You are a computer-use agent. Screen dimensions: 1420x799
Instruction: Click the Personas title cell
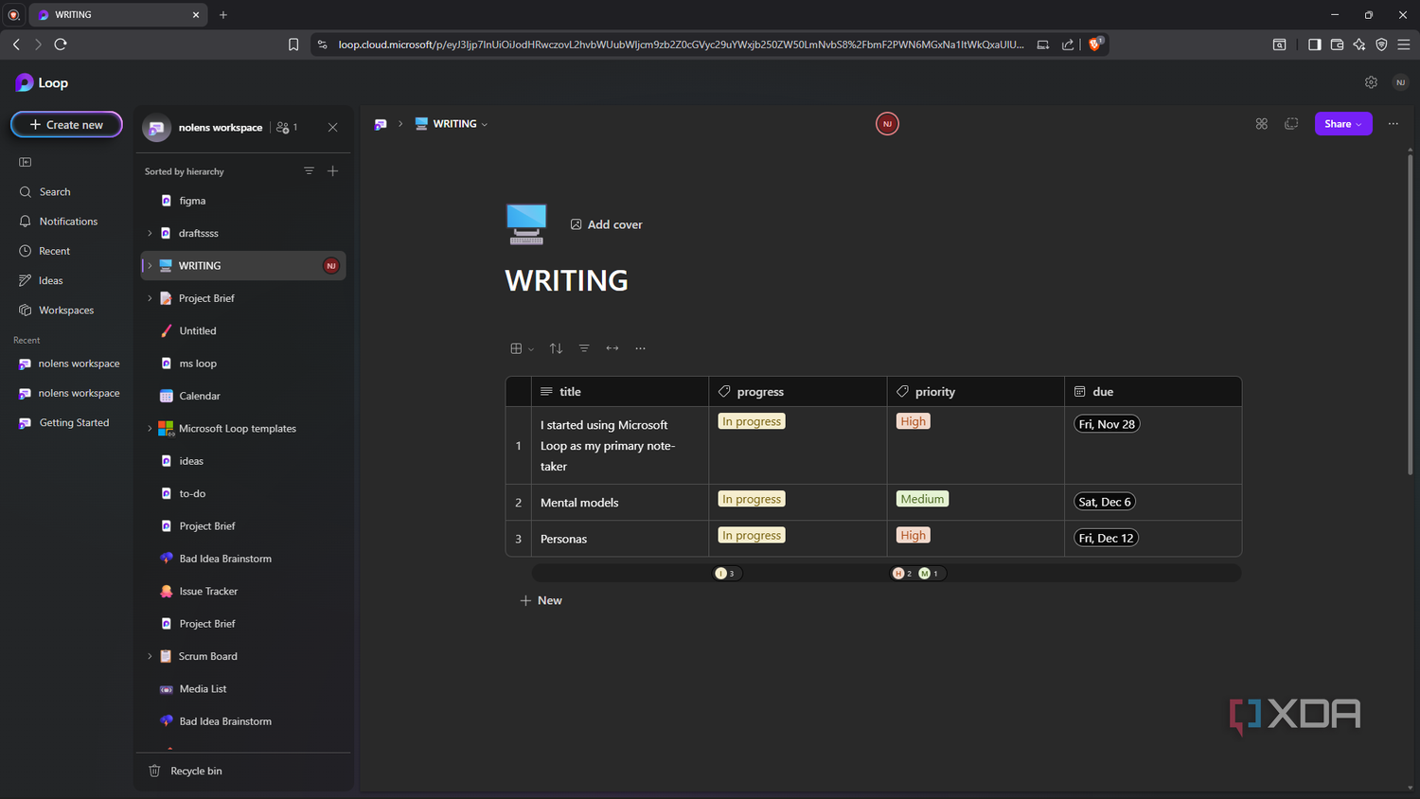[x=621, y=539]
